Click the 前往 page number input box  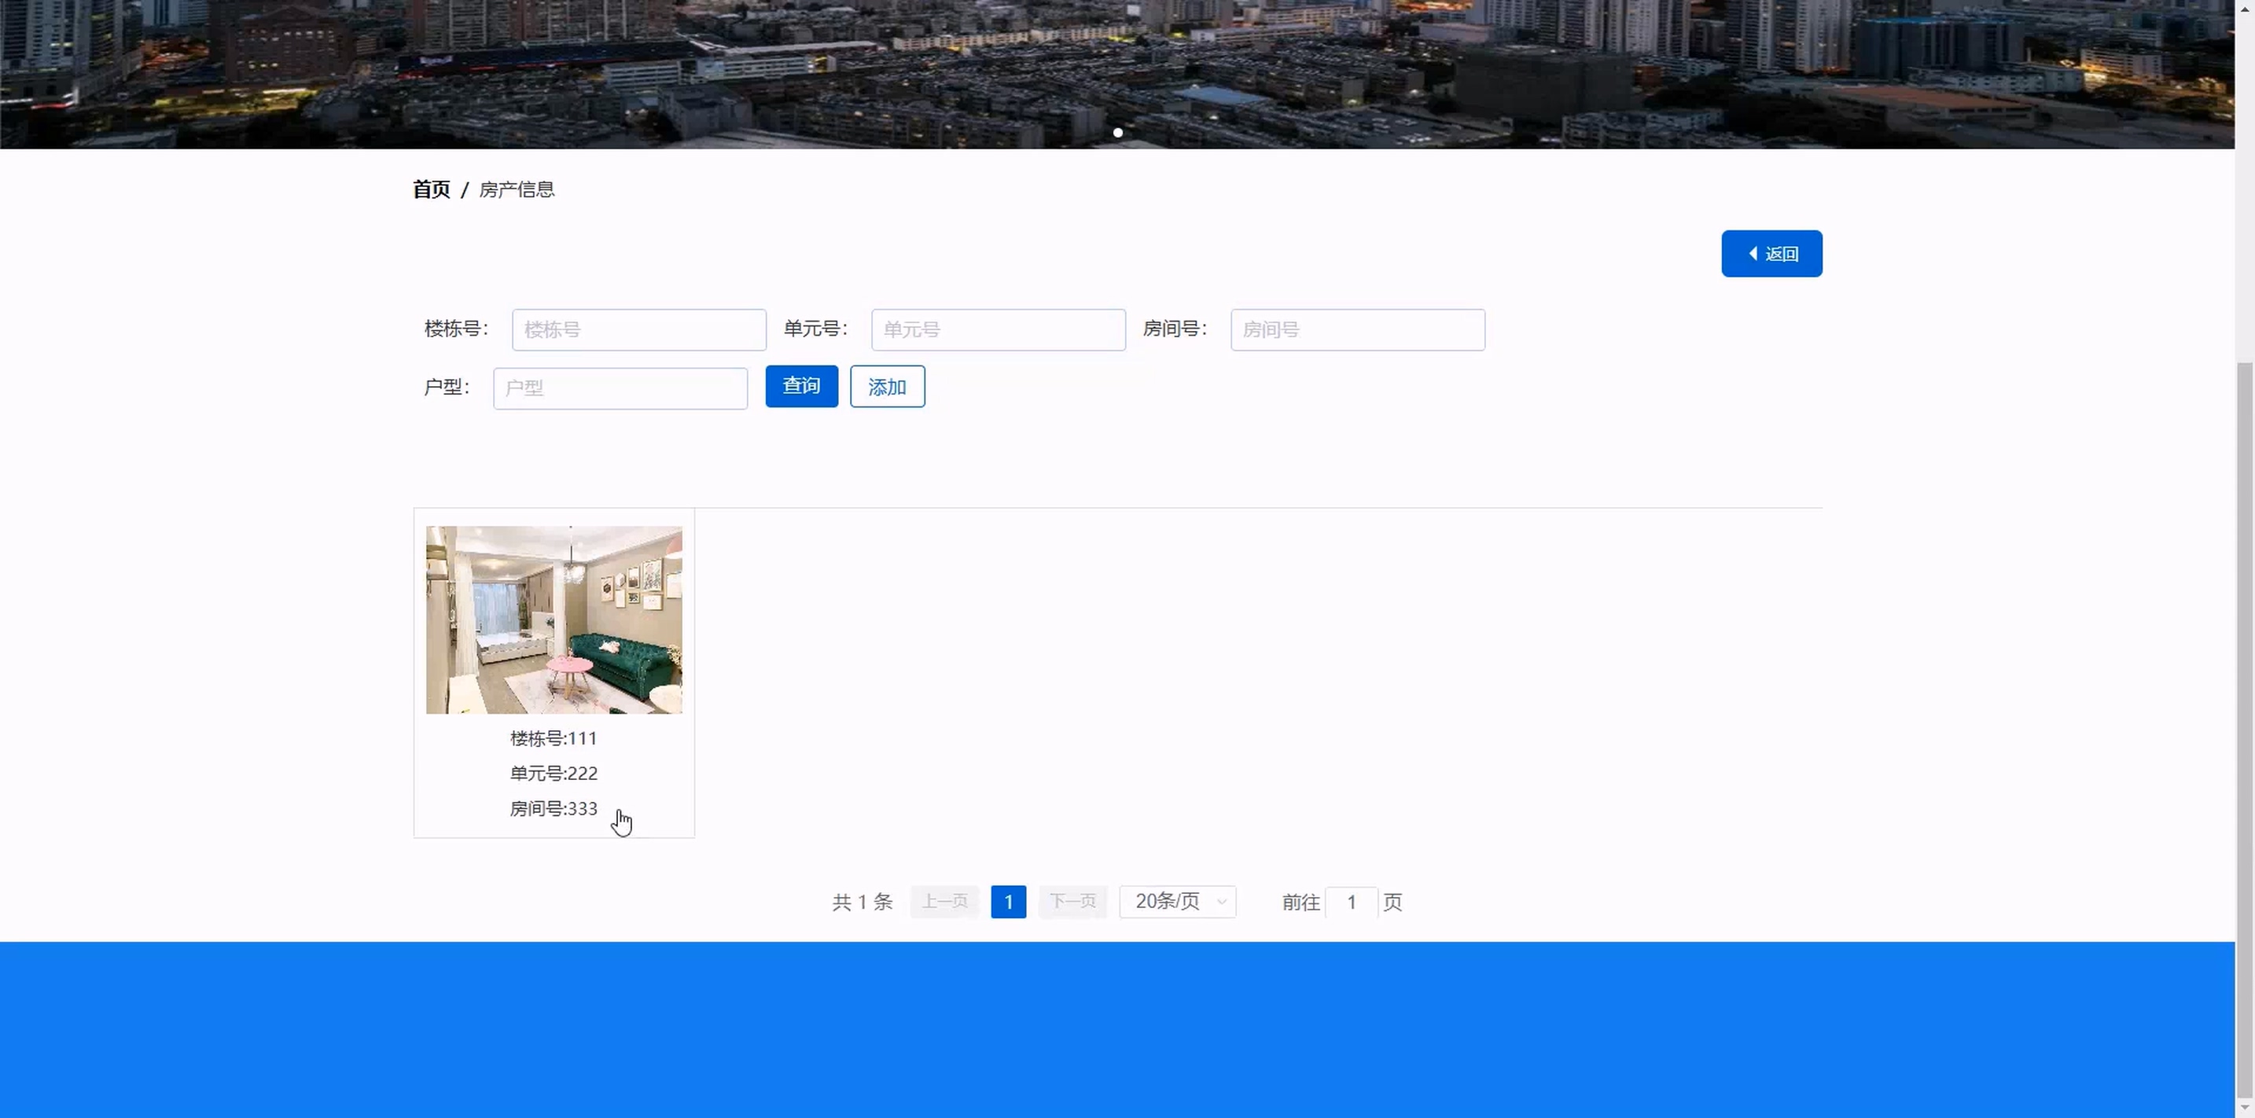[1351, 902]
